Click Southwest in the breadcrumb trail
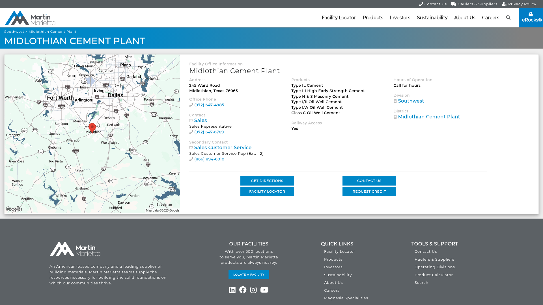 [x=14, y=32]
